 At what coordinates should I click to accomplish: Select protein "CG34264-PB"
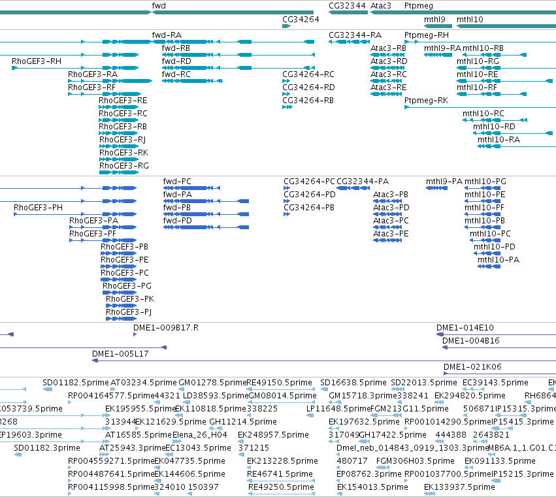tap(309, 208)
